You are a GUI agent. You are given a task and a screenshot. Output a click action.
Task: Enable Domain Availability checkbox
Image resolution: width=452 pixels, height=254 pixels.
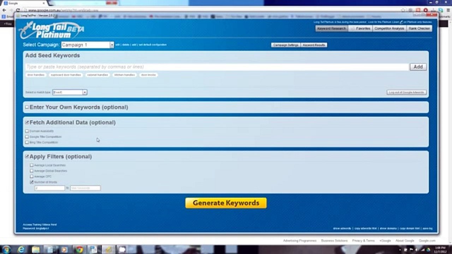[27, 131]
